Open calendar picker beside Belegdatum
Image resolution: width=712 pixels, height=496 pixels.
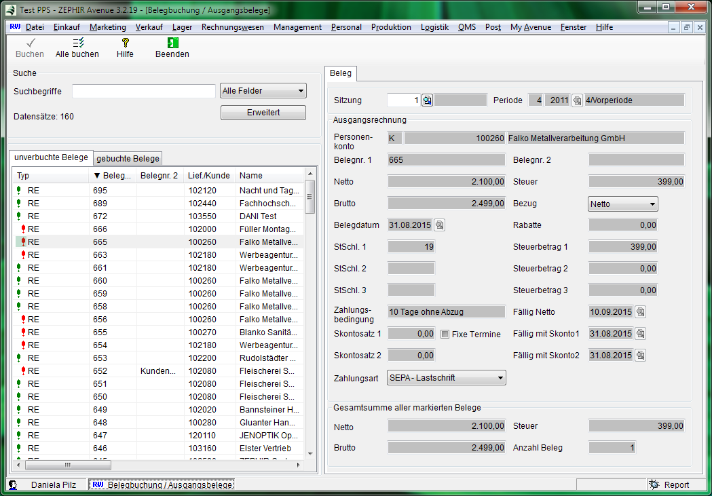[439, 225]
